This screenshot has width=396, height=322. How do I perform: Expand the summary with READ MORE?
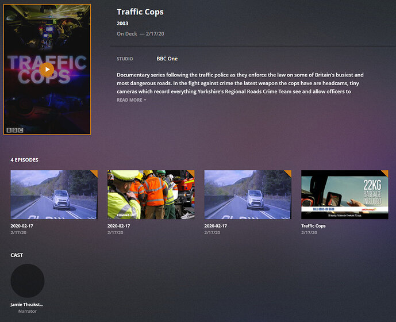pos(131,100)
